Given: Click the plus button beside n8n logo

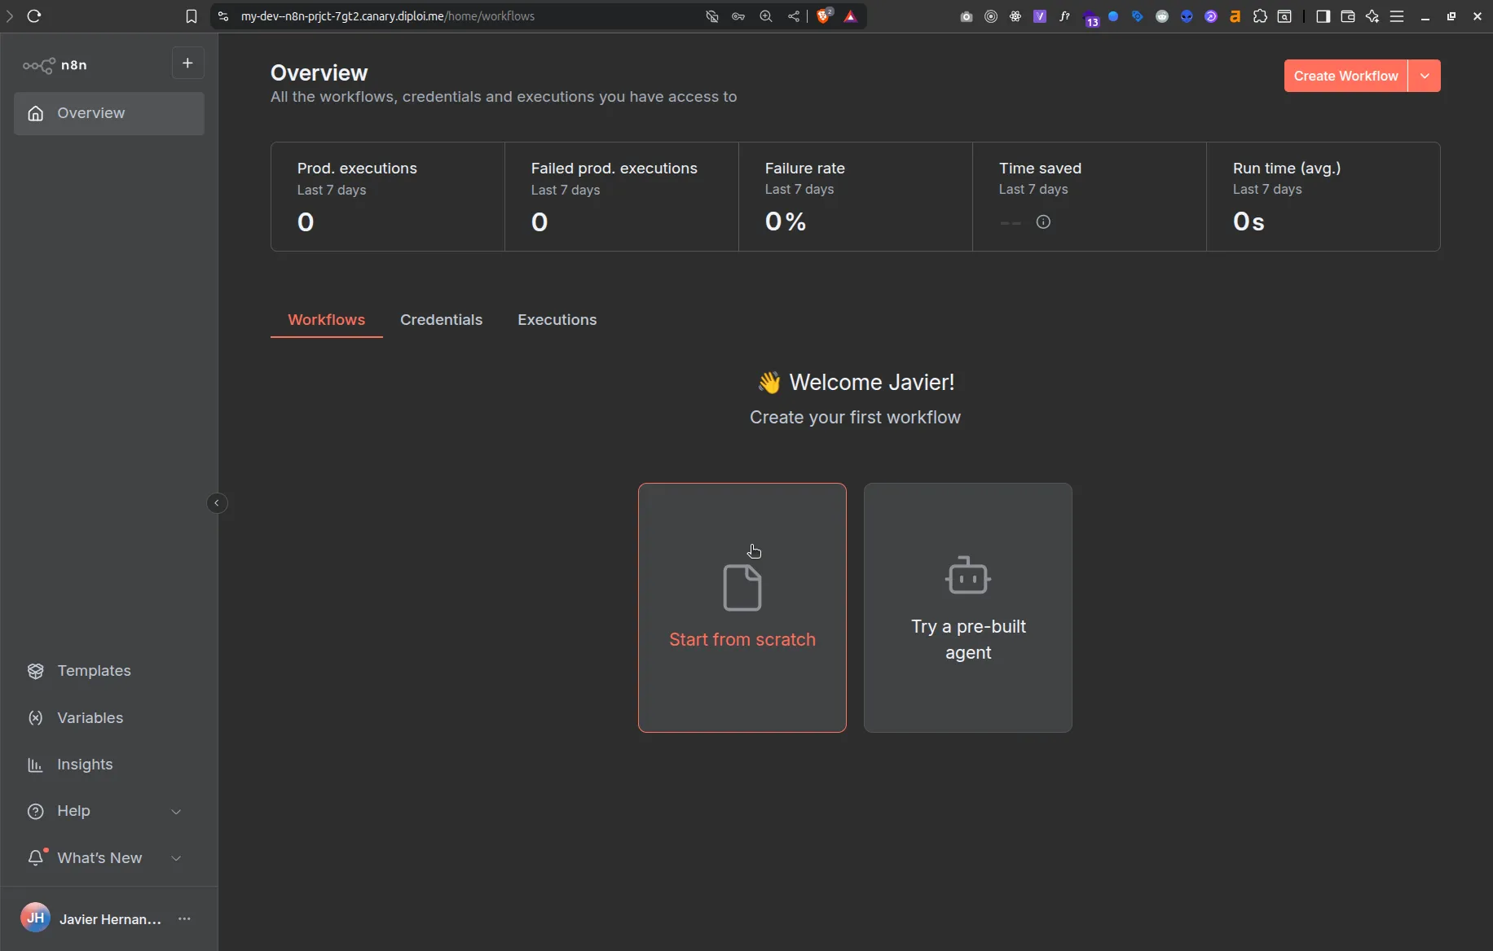Looking at the screenshot, I should tap(187, 64).
